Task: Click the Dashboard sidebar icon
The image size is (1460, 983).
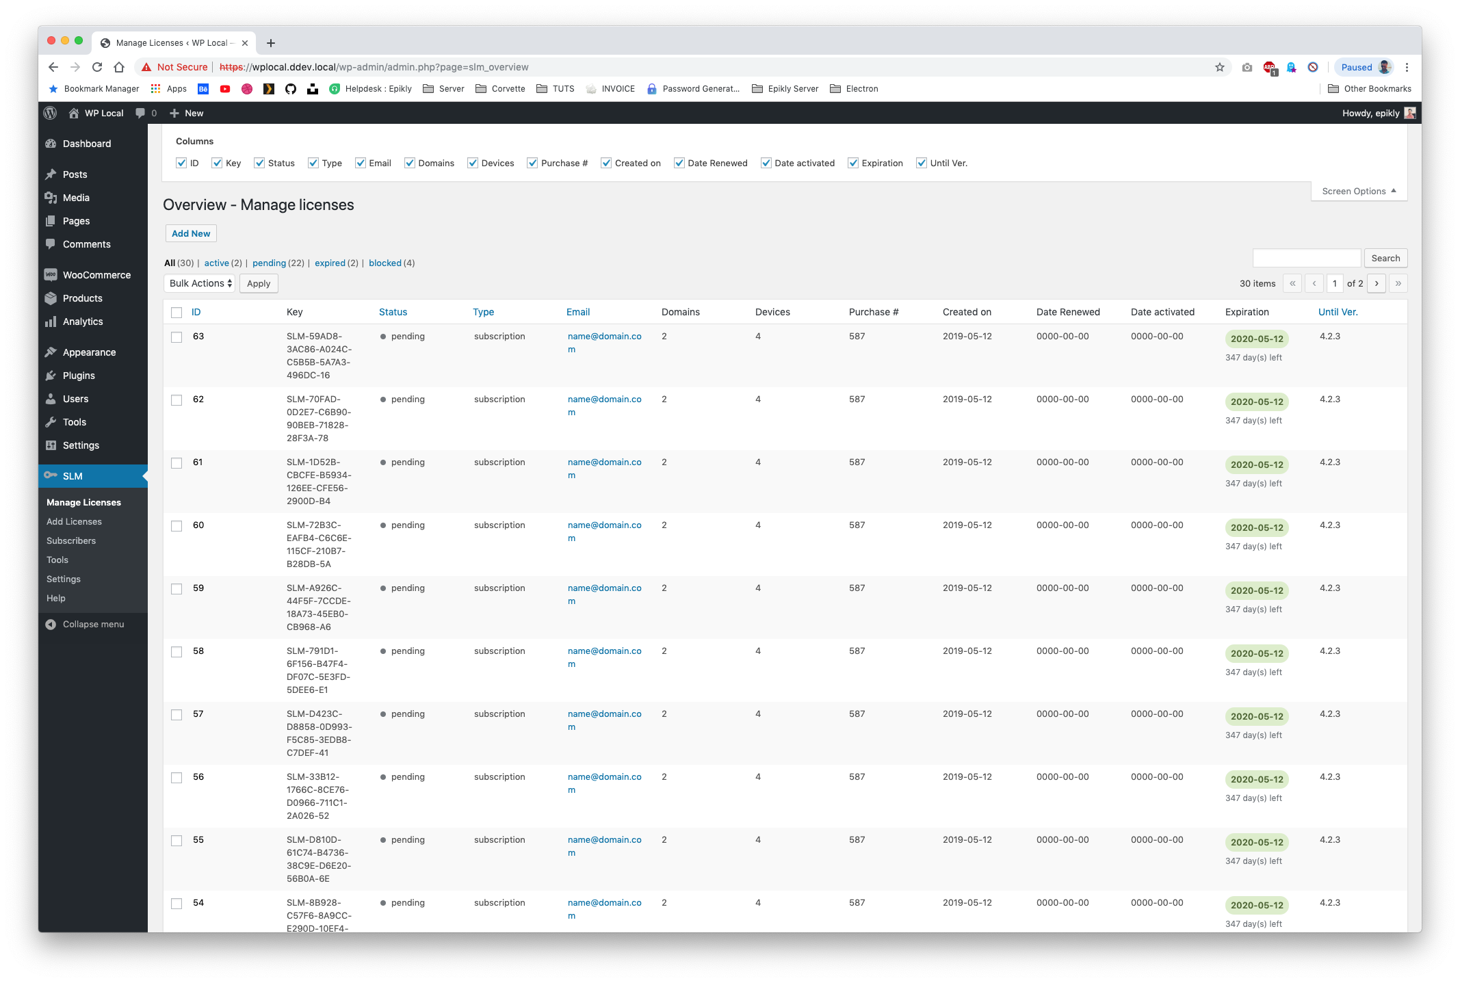Action: [x=51, y=142]
